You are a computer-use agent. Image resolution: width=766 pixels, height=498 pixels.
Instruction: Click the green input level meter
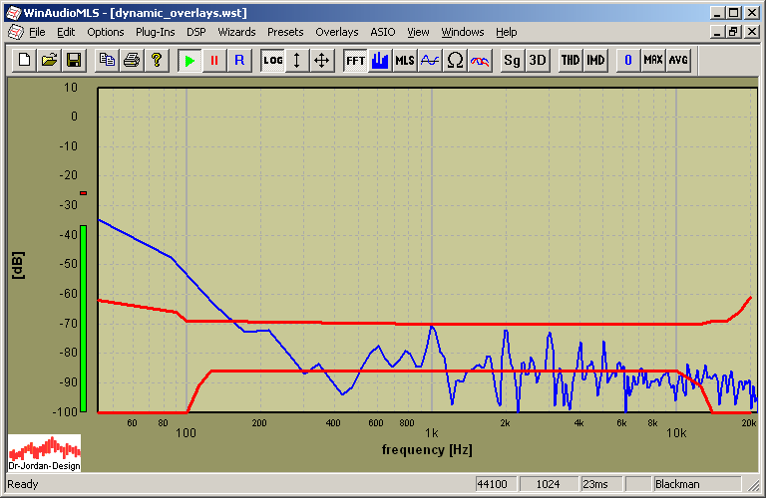pyautogui.click(x=84, y=317)
